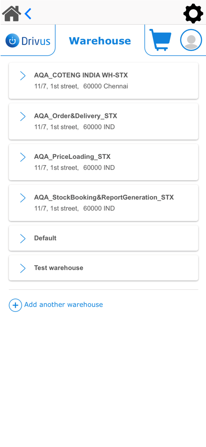The width and height of the screenshot is (206, 447).
Task: Open the user profile avatar
Action: (191, 40)
